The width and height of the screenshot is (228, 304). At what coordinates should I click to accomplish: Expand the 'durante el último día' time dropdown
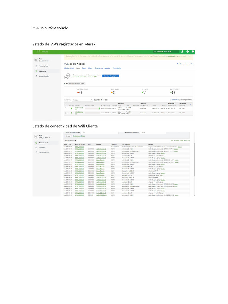[77, 84]
